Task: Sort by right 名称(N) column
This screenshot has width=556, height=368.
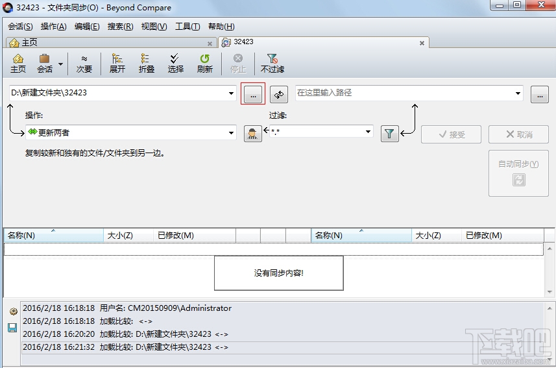Action: [361, 236]
